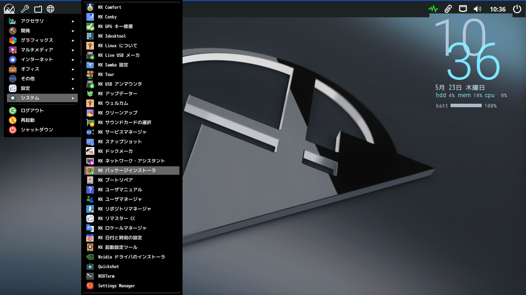526x295 pixels.
Task: Click the Nvidia driver installer icon
Action: point(90,257)
